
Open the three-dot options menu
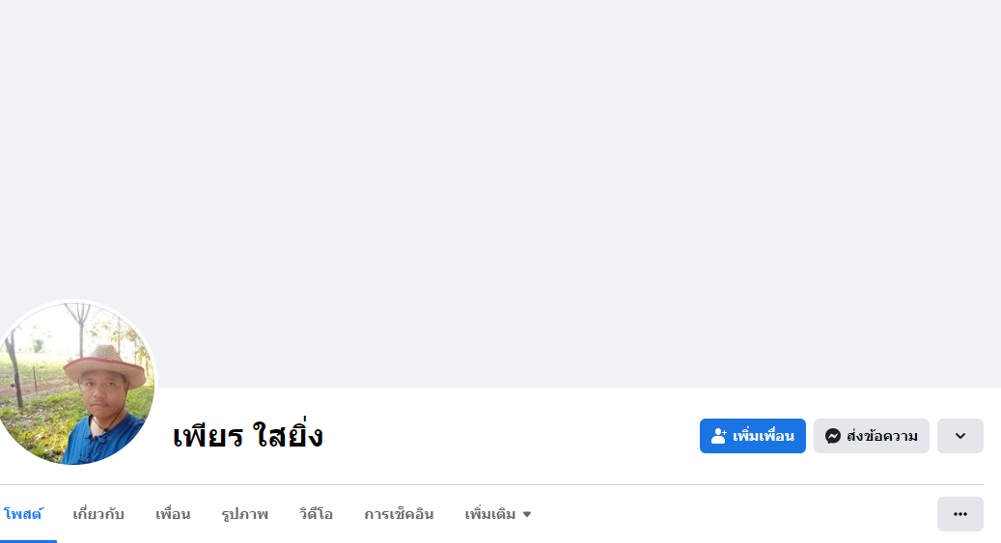coord(960,514)
